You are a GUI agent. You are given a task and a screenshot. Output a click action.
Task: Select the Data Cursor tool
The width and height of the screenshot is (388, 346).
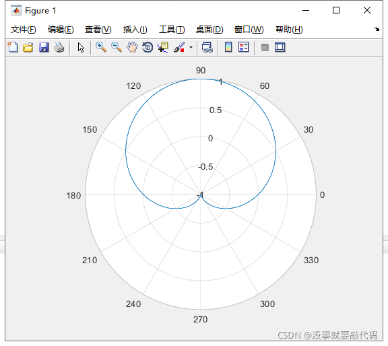click(163, 47)
